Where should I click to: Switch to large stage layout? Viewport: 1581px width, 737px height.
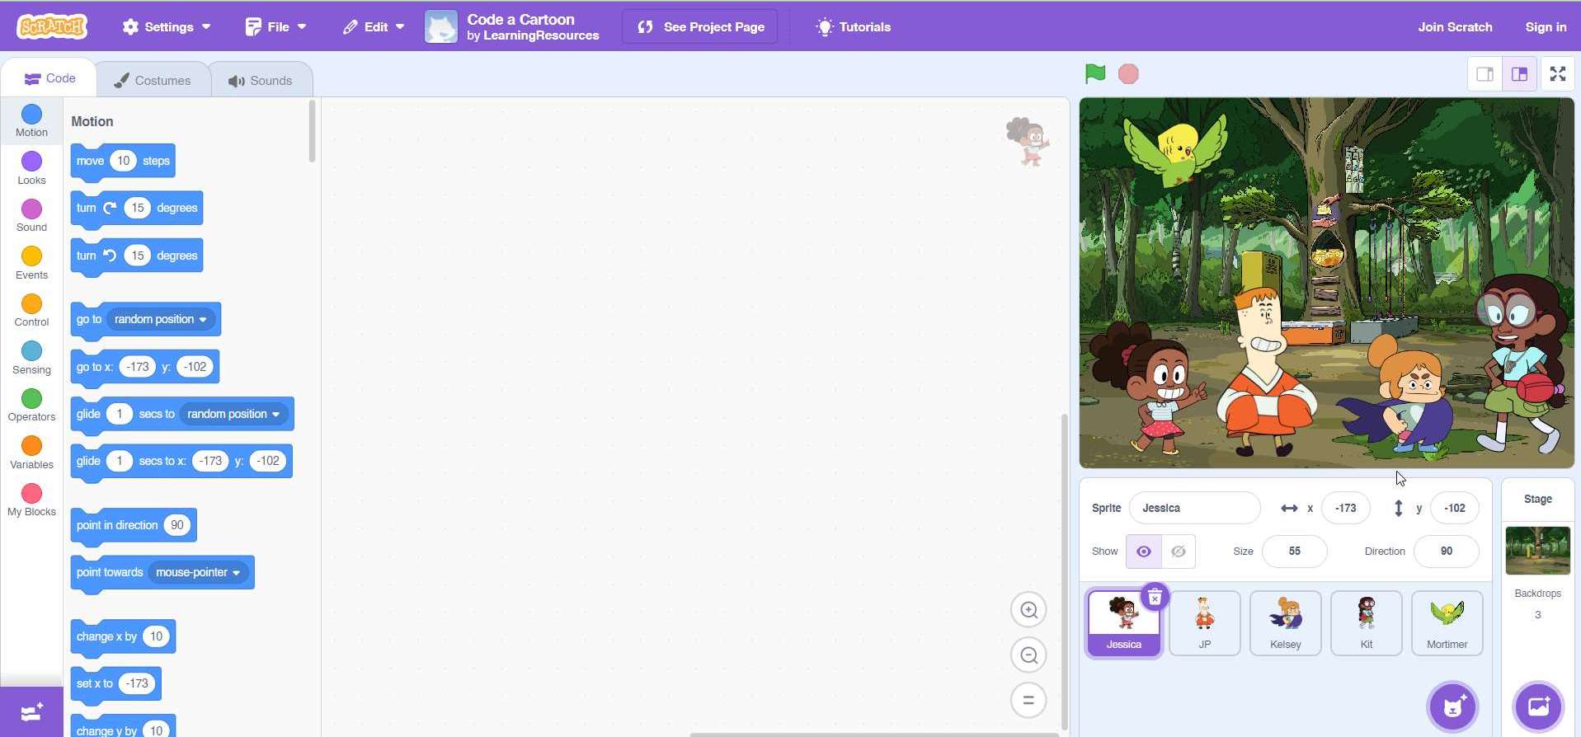pyautogui.click(x=1519, y=74)
